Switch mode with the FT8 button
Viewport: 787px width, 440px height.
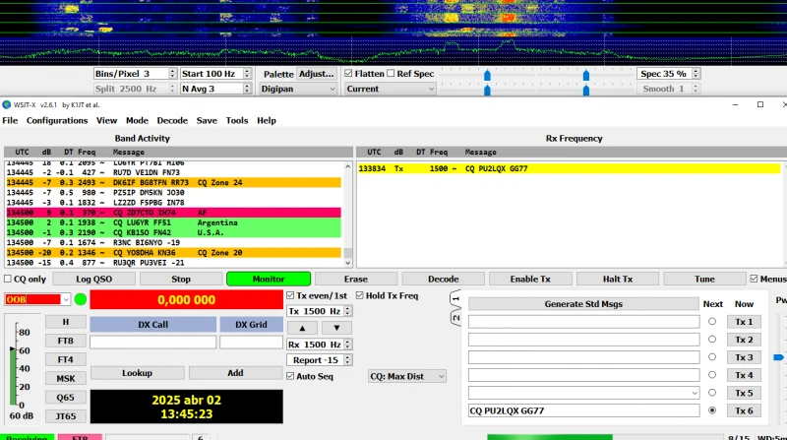point(65,341)
